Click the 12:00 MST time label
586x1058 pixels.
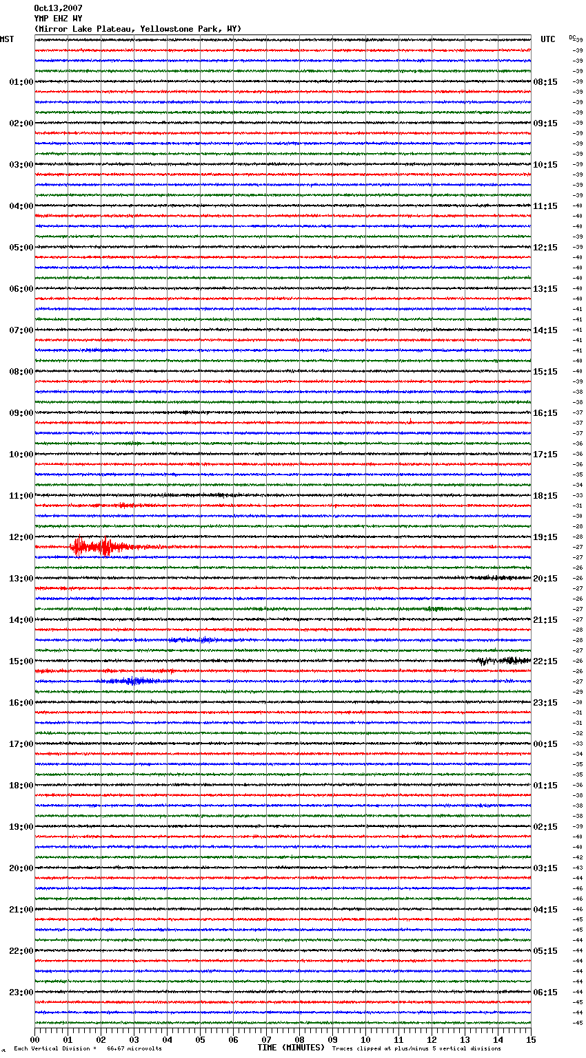click(x=21, y=537)
